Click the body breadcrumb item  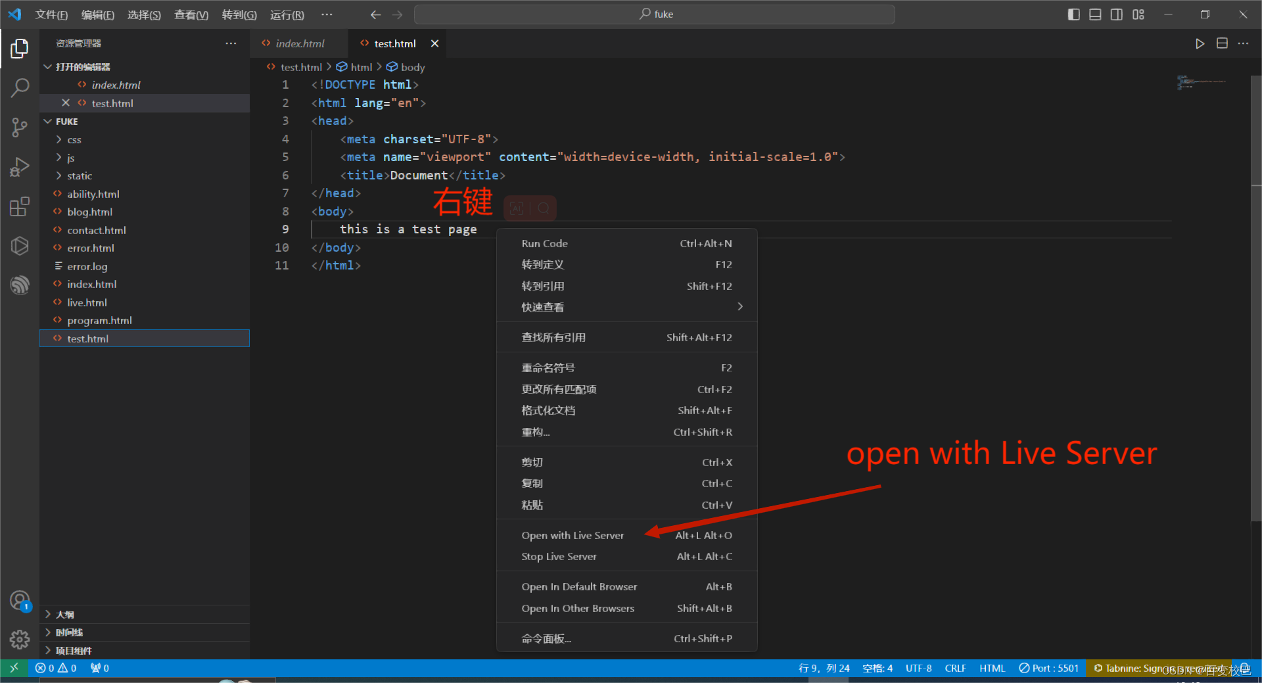pos(406,67)
